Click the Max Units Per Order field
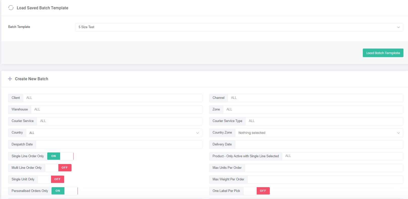This screenshot has height=199, width=408. coord(324,168)
